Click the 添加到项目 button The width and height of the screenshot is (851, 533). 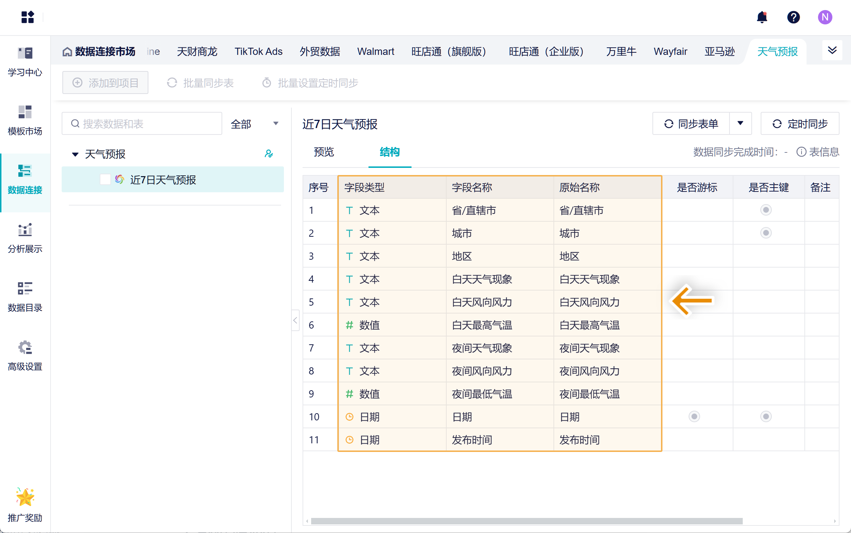105,83
